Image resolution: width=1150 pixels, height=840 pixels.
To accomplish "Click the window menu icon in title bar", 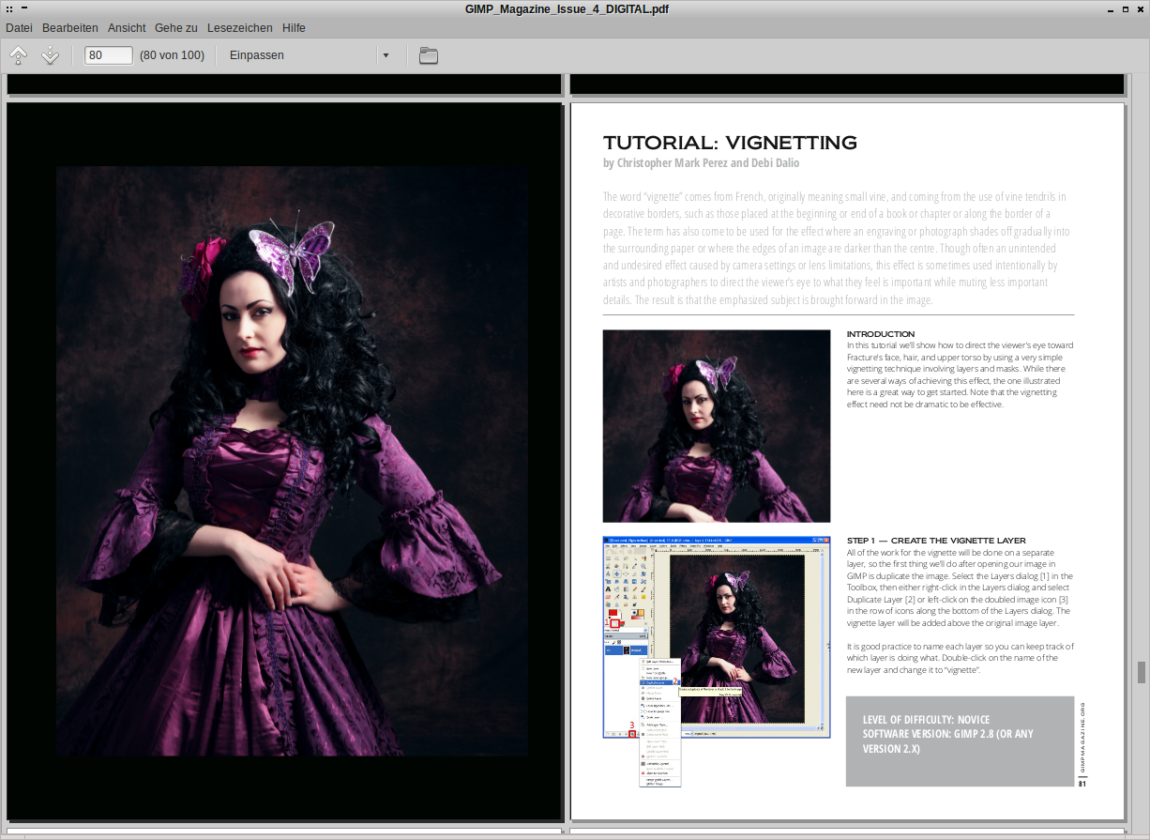I will (x=9, y=9).
